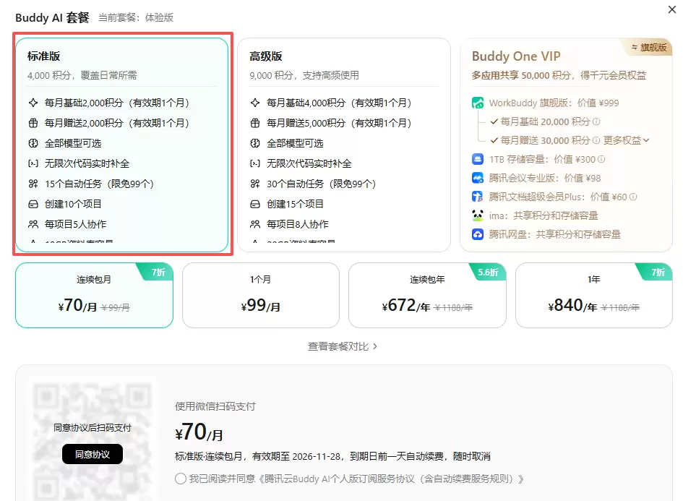
Task: Click the Buddy AI 套餐 dialog title
Action: coord(52,17)
